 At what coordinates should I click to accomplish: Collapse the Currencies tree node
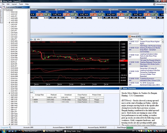5,10
